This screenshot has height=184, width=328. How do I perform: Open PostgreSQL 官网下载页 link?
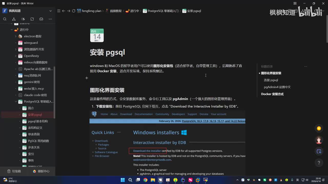point(141,106)
